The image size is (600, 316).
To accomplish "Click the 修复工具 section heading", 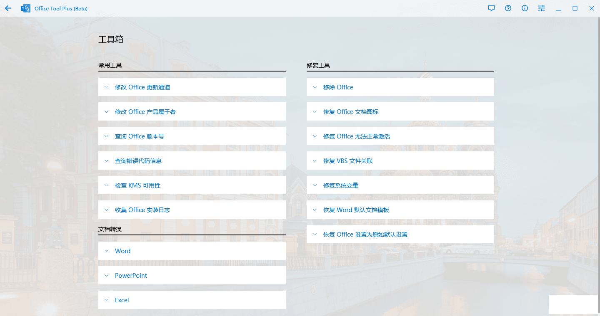I will pyautogui.click(x=318, y=65).
